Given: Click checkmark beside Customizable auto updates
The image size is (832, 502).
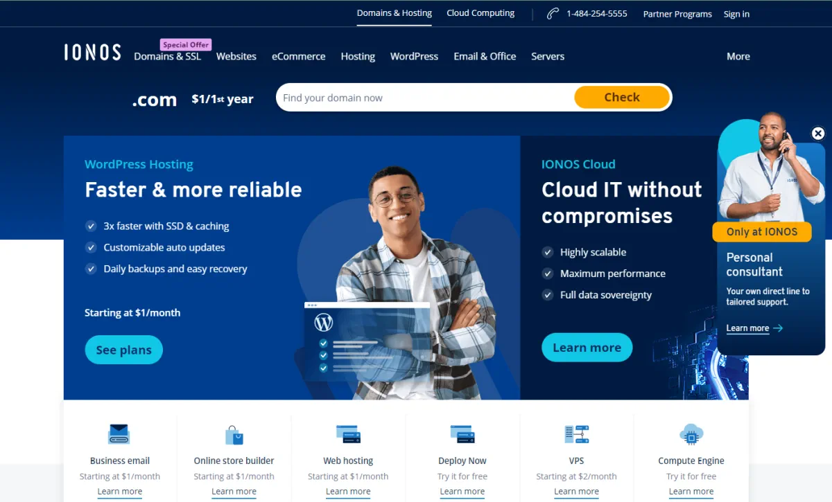Looking at the screenshot, I should point(91,247).
